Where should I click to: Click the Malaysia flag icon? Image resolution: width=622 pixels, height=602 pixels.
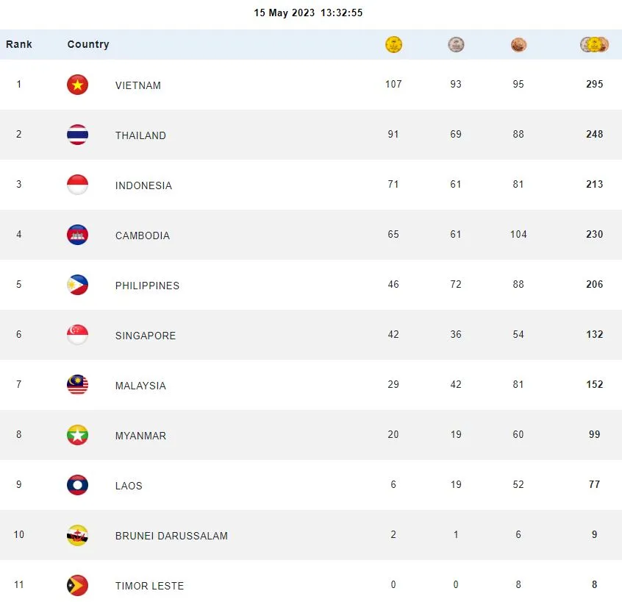(x=77, y=385)
